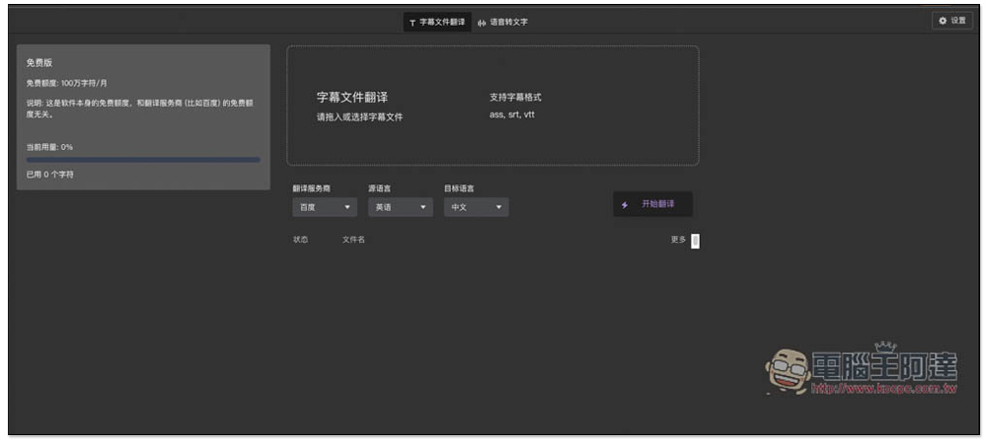Screen dimensions: 987x440
Task: Open the 翻译服务商 dropdown showing 百度
Action: 325,208
